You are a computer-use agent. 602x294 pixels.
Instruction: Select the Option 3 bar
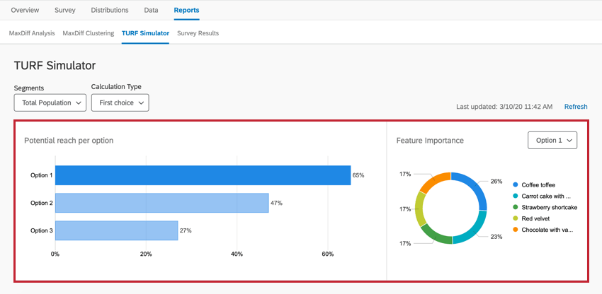click(x=116, y=230)
